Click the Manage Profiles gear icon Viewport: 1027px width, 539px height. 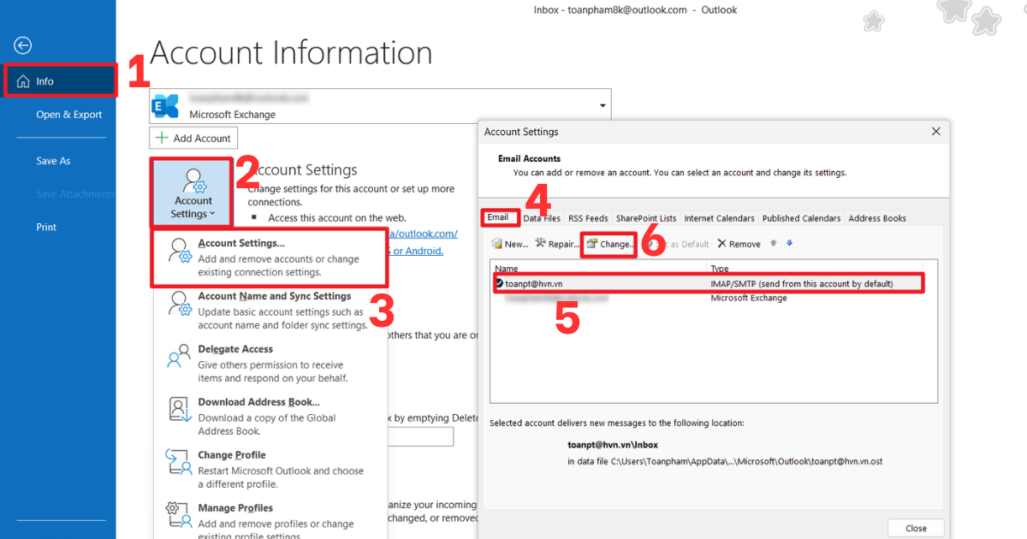point(178,515)
